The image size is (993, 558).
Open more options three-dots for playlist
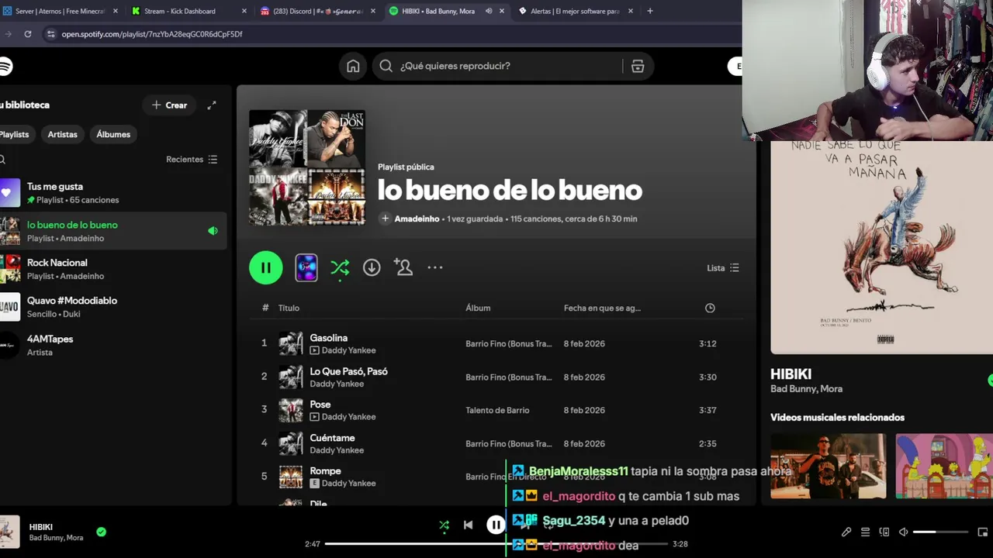click(435, 267)
